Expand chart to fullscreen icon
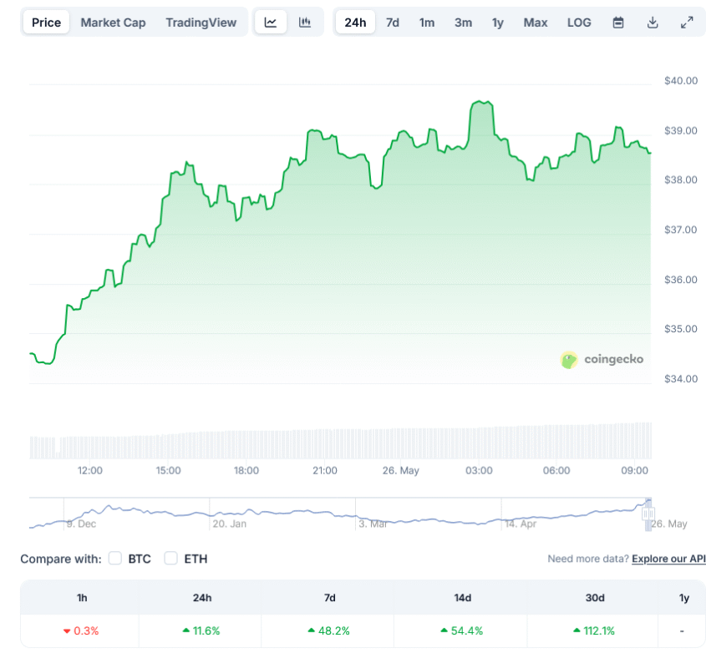The image size is (706, 668). click(687, 23)
